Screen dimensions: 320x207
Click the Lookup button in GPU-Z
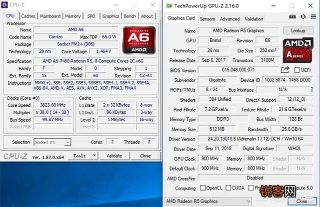[298, 30]
